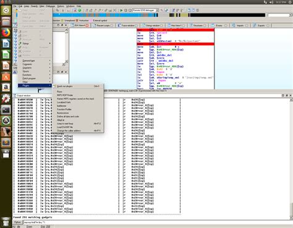Open the Ubuntu Software Center launcher
This screenshot has height=228, width=293.
(6, 77)
